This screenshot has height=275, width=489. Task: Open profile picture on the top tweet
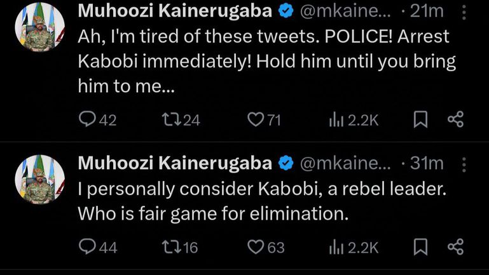(39, 27)
